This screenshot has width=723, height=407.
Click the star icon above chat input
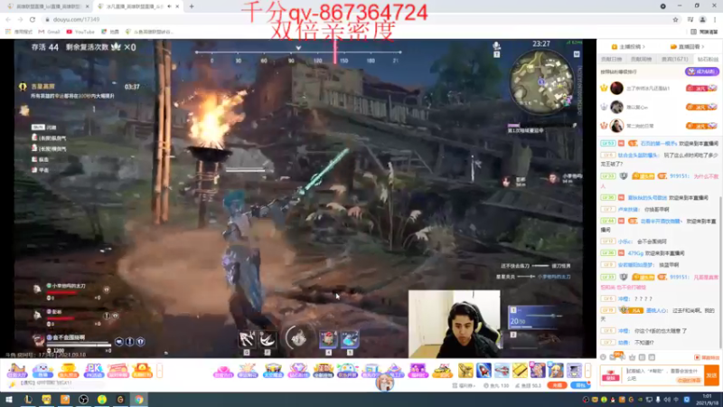click(x=632, y=357)
